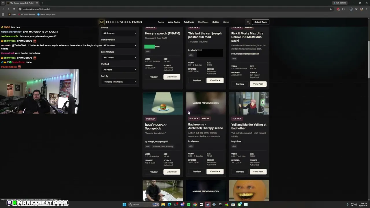Image resolution: width=370 pixels, height=208 pixels.
Task: Open the 'IRLToolkit Remote' bookmark
Action: (27, 14)
